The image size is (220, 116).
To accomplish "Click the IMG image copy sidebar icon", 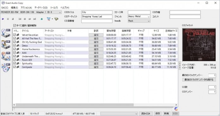I will coord(6,56).
